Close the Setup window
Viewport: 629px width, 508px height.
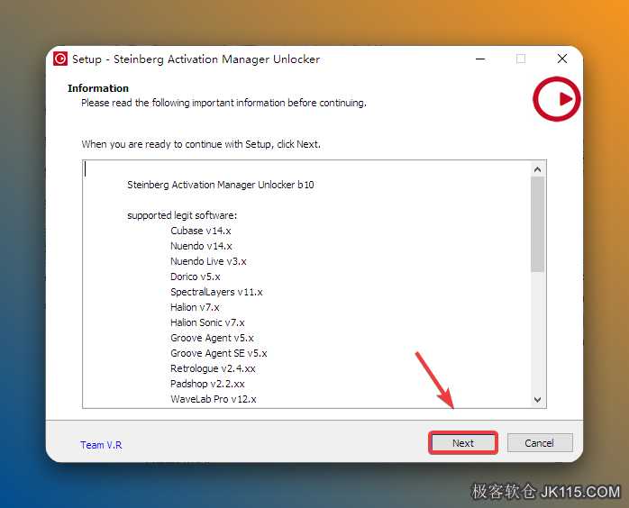tap(562, 59)
